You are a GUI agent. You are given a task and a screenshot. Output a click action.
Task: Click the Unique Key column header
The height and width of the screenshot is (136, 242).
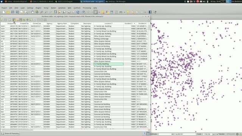(12, 23)
